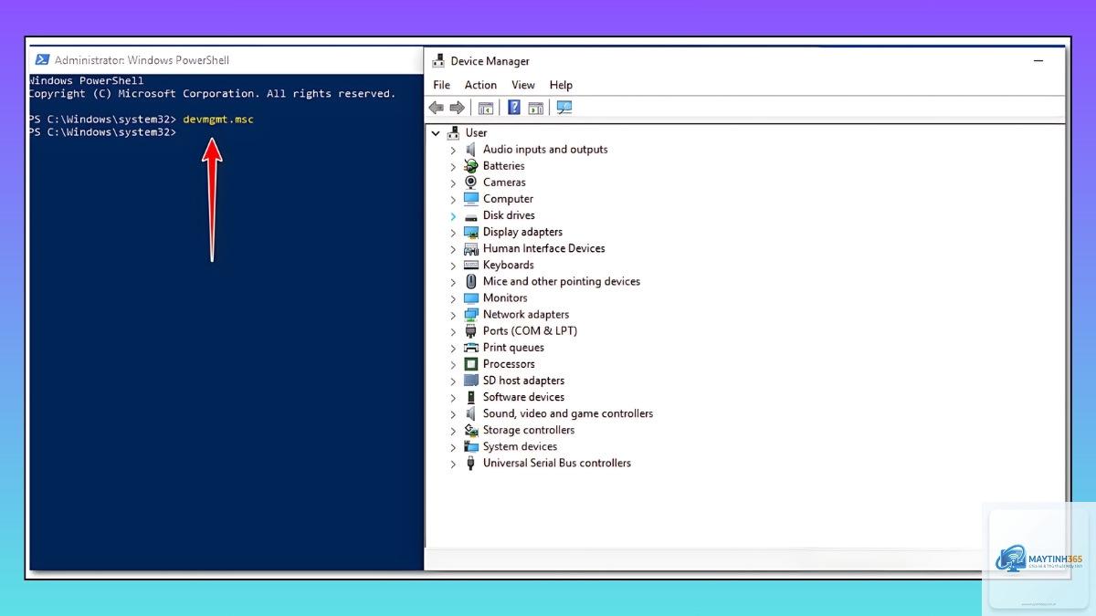
Task: Click the Forward arrow in Device Manager toolbar
Action: coord(457,108)
